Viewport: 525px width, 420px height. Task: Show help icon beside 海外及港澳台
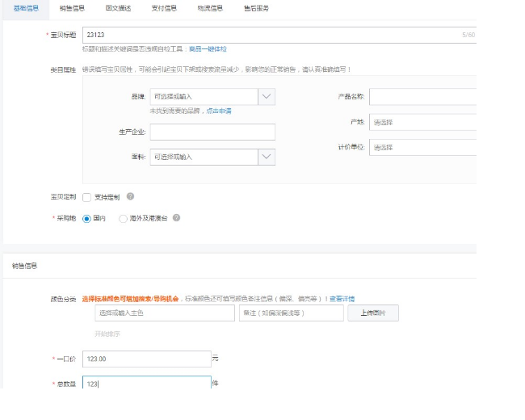click(x=176, y=218)
